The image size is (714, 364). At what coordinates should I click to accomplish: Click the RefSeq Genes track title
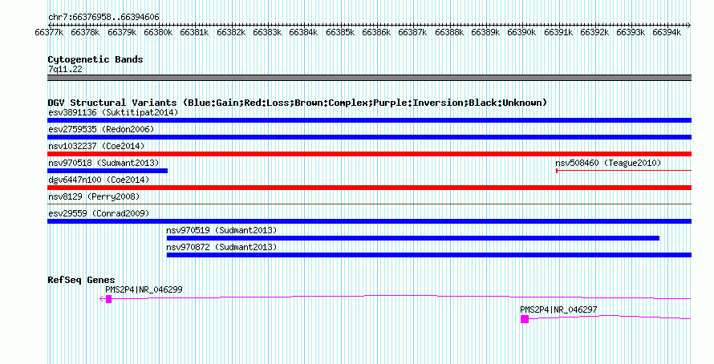[82, 280]
